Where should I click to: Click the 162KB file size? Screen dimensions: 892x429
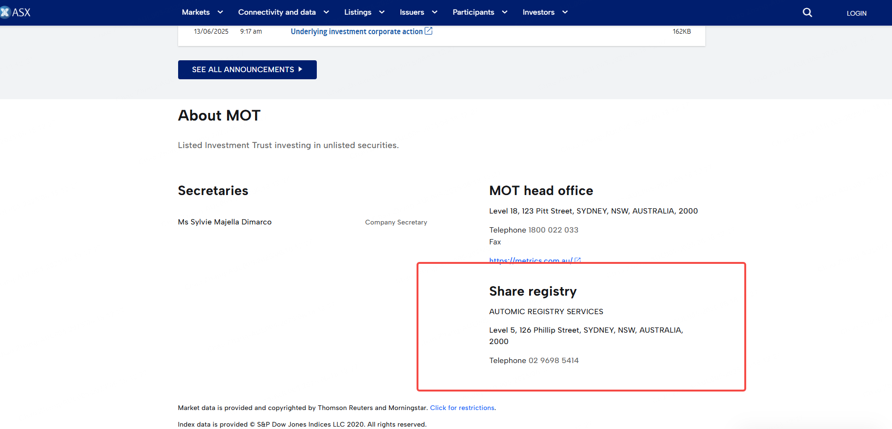(682, 31)
